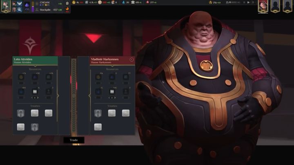
Task: Click Stockpile spice row
Action: (x=49, y=10)
